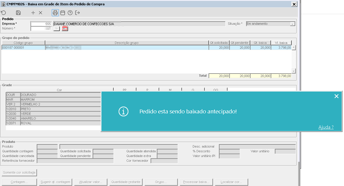
Task: Open the help question-mark icon
Action: point(70,13)
